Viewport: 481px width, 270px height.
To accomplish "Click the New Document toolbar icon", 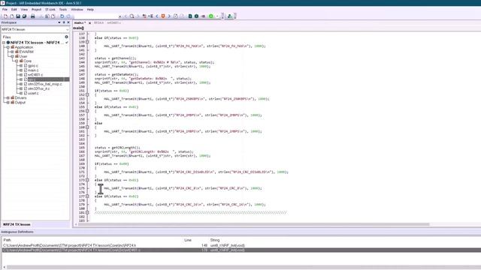I will point(5,16).
